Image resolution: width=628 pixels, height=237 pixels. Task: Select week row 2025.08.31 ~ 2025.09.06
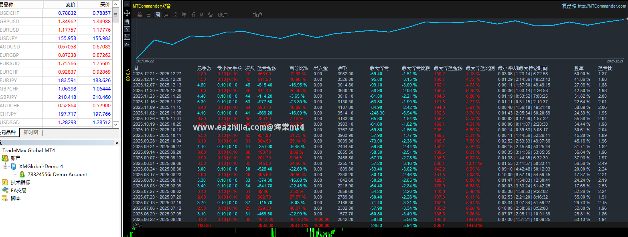[379, 163]
